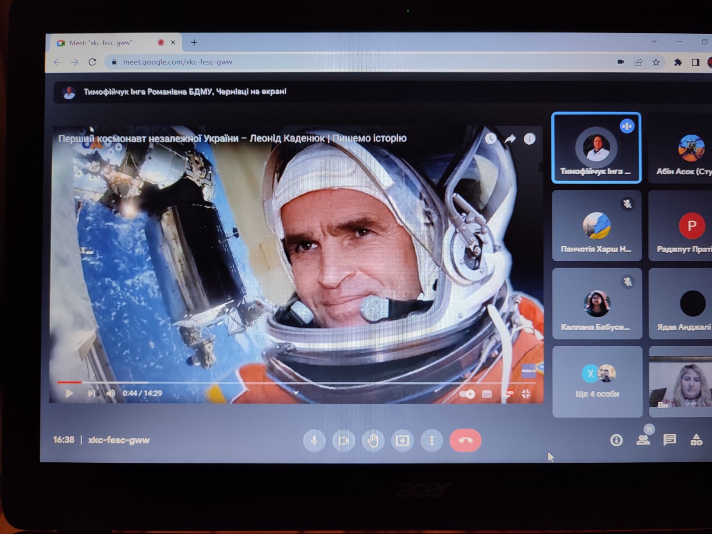Click the "Ще 4 особи" tile

[597, 382]
